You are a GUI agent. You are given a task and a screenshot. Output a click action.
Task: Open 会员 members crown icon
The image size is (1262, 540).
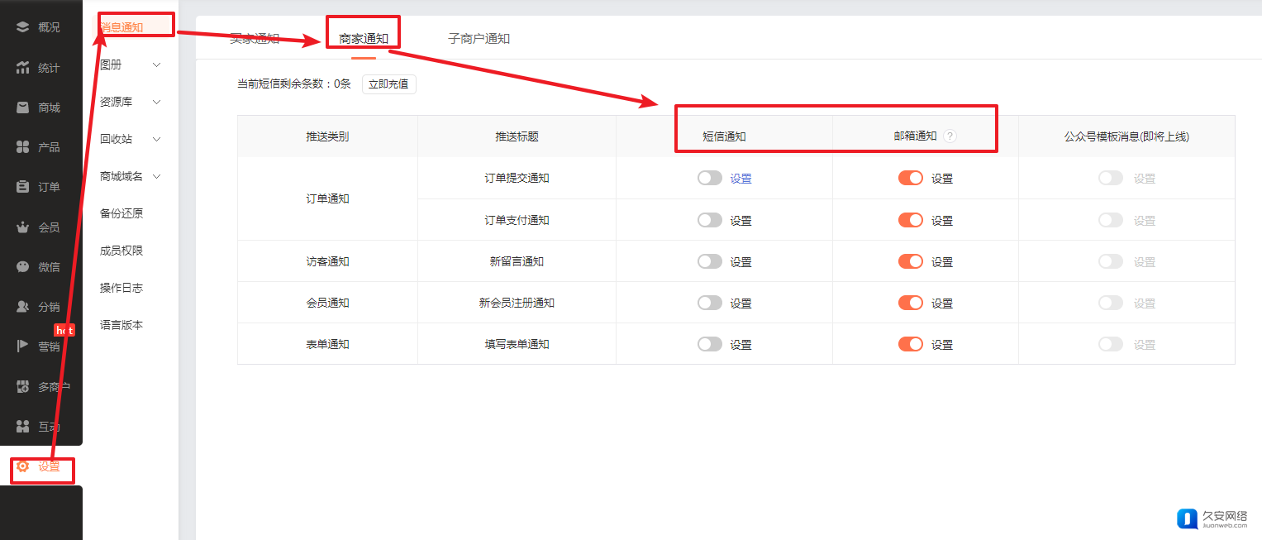click(x=23, y=227)
